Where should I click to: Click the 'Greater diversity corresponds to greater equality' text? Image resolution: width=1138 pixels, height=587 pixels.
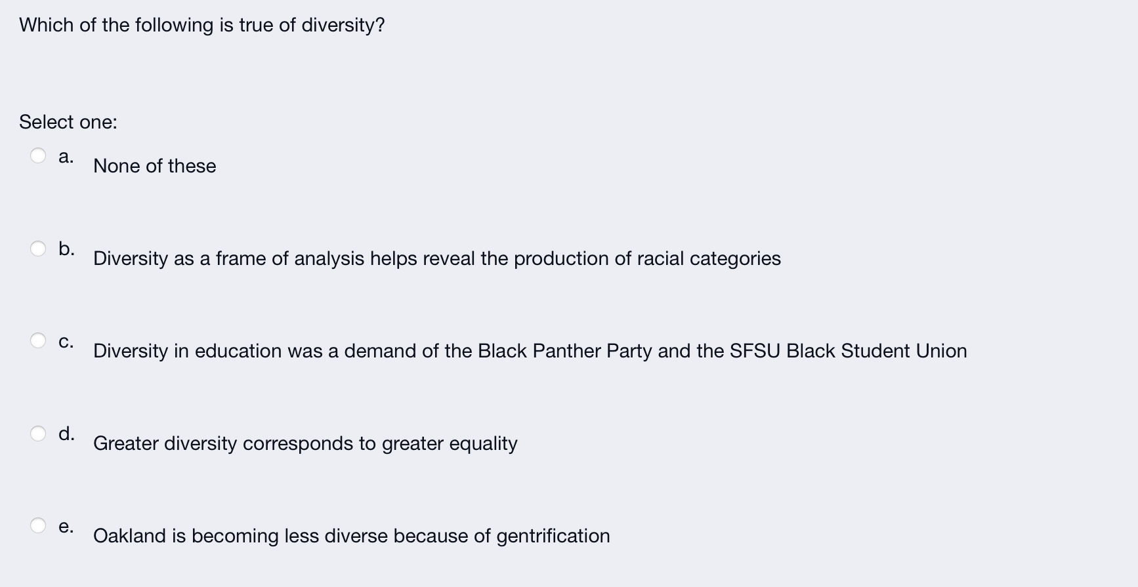pos(305,443)
